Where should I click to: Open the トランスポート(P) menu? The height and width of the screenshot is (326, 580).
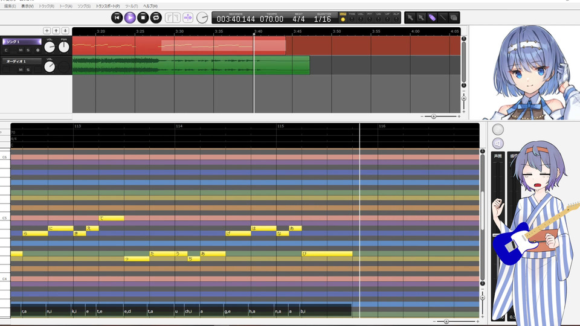pyautogui.click(x=108, y=6)
